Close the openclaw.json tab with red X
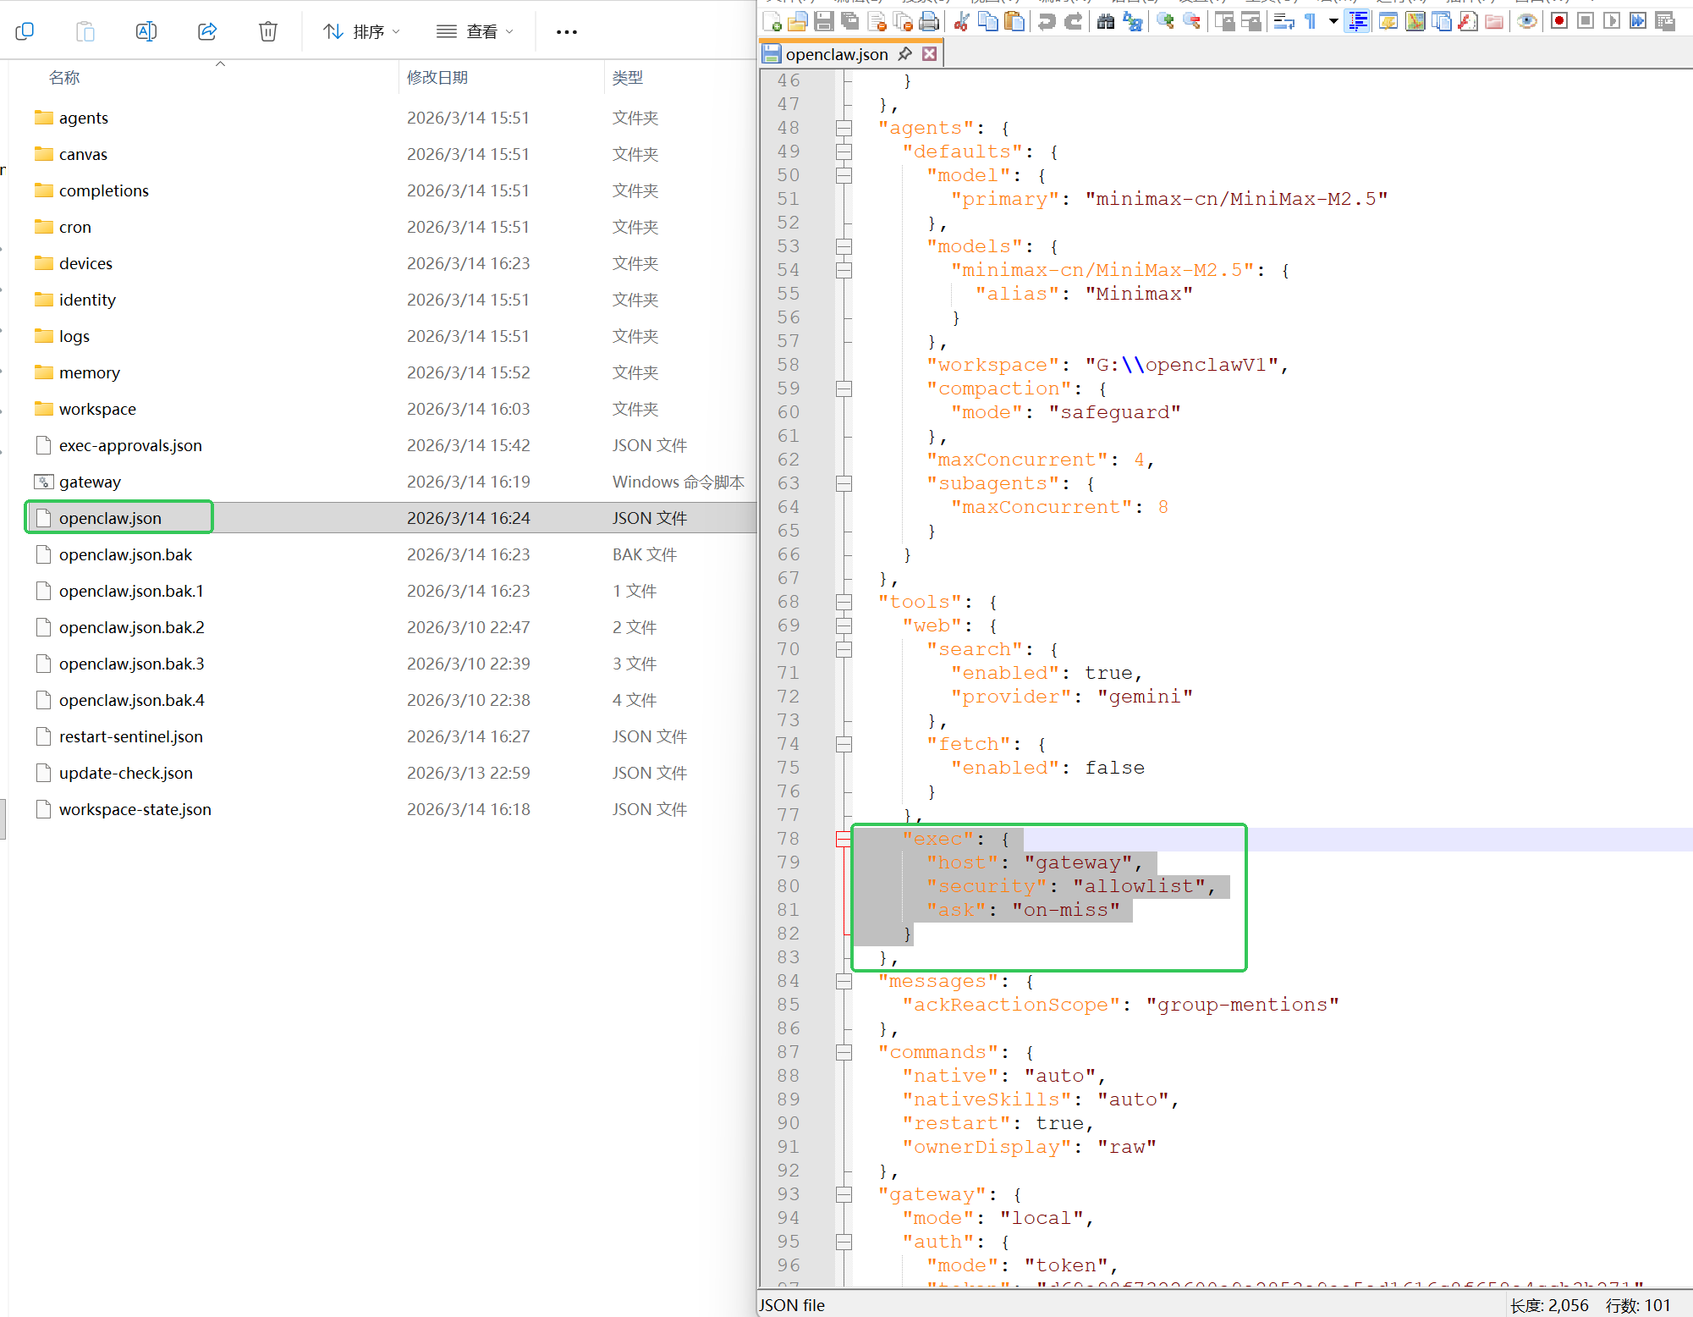The width and height of the screenshot is (1693, 1317). [x=929, y=54]
